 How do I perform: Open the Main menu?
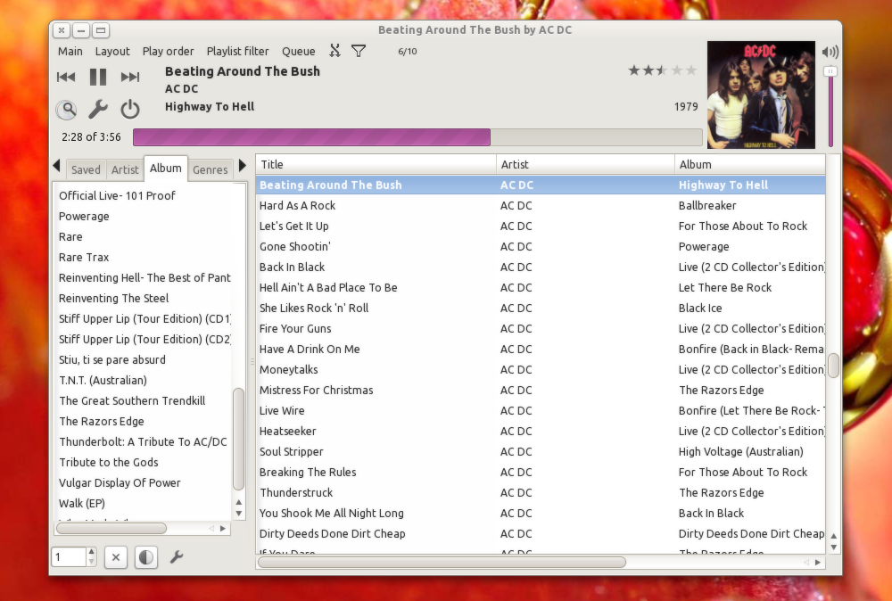(70, 51)
